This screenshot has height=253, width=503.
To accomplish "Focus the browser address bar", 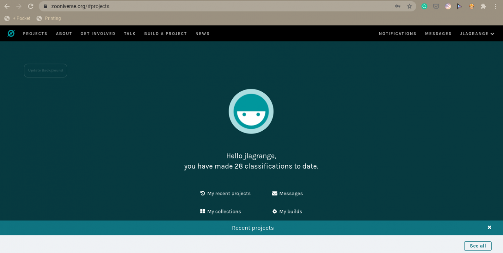I will 228,6.
